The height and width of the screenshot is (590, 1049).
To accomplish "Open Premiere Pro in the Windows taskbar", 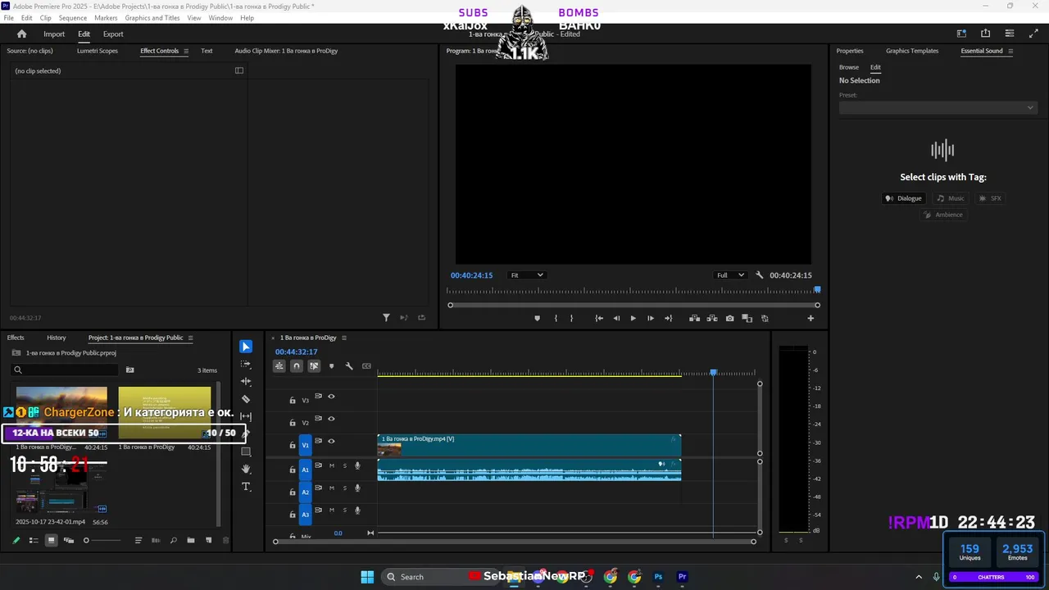I will pos(682,577).
